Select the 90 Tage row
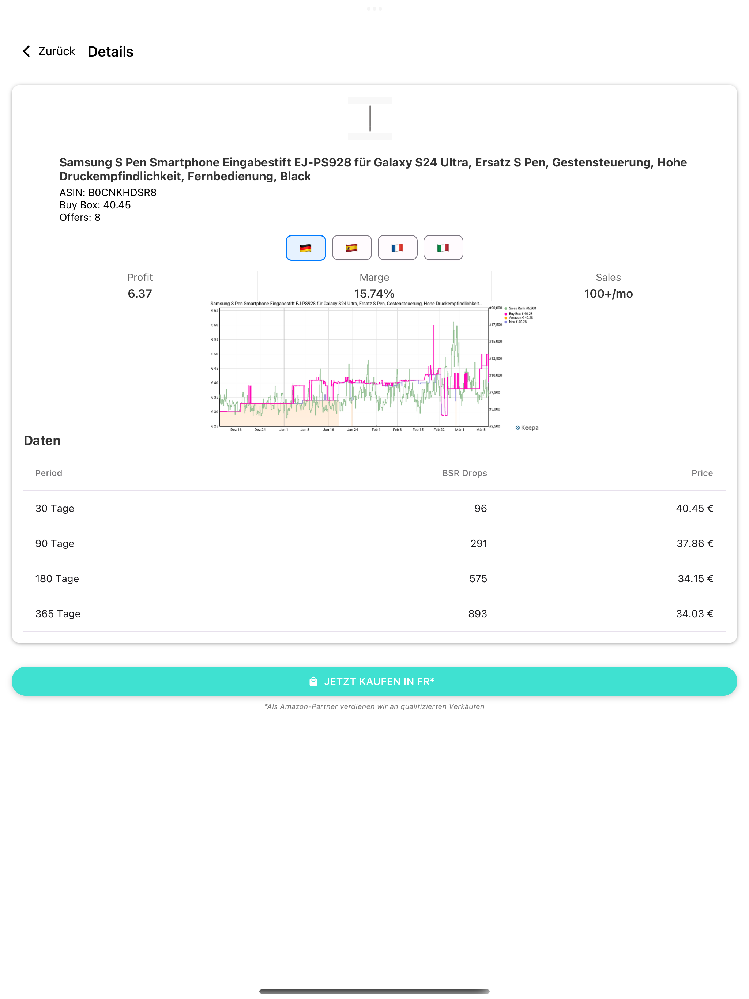749x999 pixels. point(374,544)
